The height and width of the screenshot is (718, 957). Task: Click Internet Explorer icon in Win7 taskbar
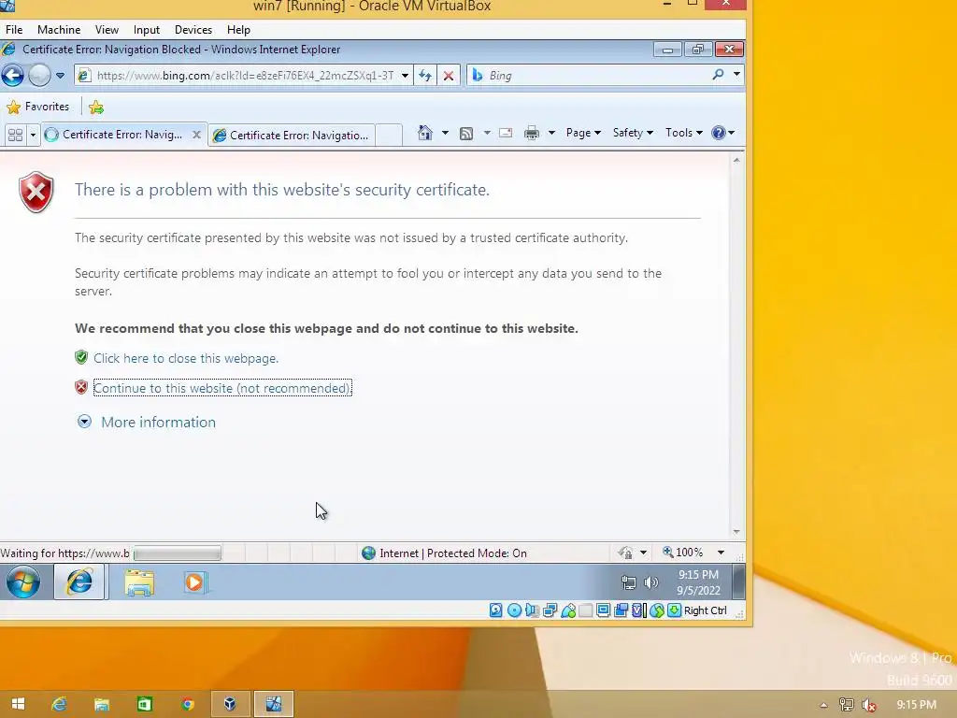(x=80, y=582)
